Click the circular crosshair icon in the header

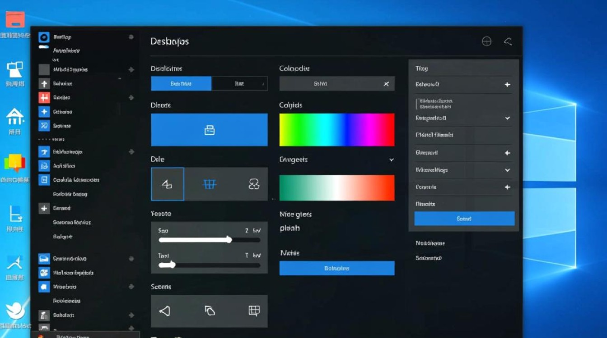click(x=486, y=41)
